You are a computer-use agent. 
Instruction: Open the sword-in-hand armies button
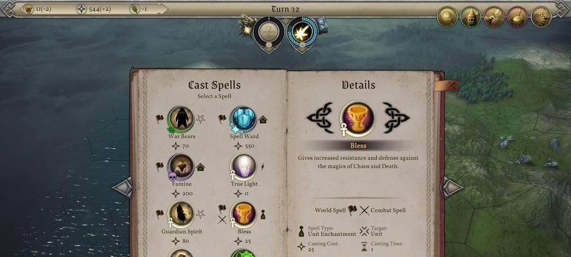pos(494,17)
